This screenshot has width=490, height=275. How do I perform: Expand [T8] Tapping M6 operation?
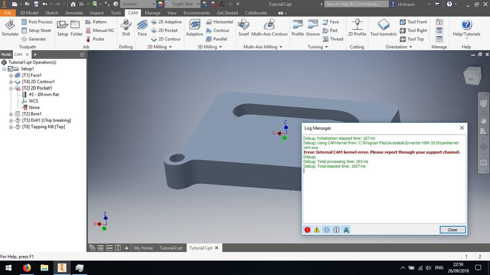tap(11, 127)
